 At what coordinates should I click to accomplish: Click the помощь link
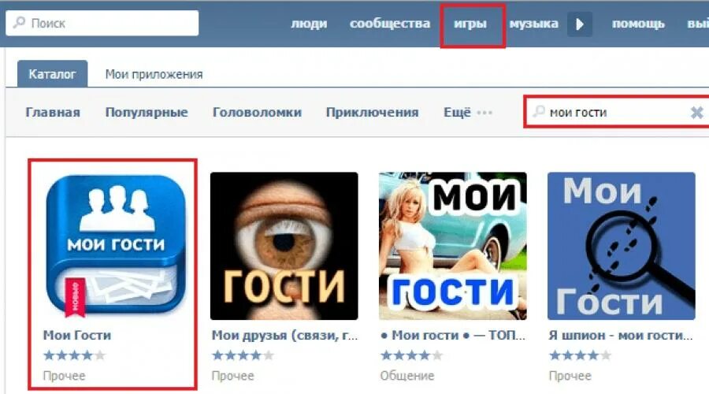click(638, 24)
